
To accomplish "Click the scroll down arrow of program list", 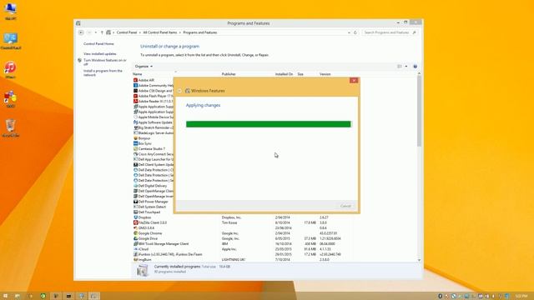I will point(419,260).
